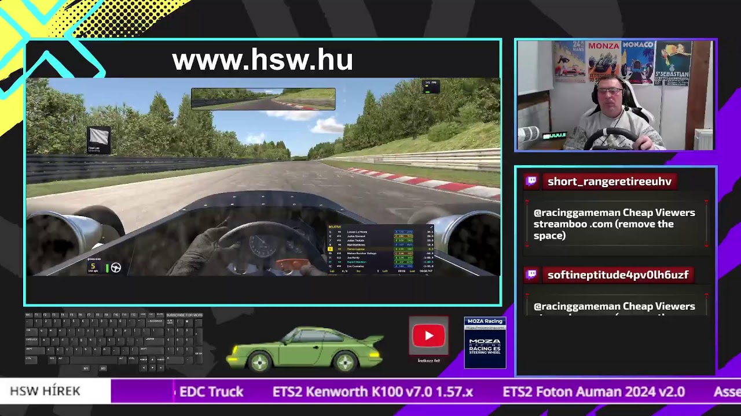Screen dimensions: 741x416
Task: Click the MONZA poster in the webcam
Action: pyautogui.click(x=604, y=61)
